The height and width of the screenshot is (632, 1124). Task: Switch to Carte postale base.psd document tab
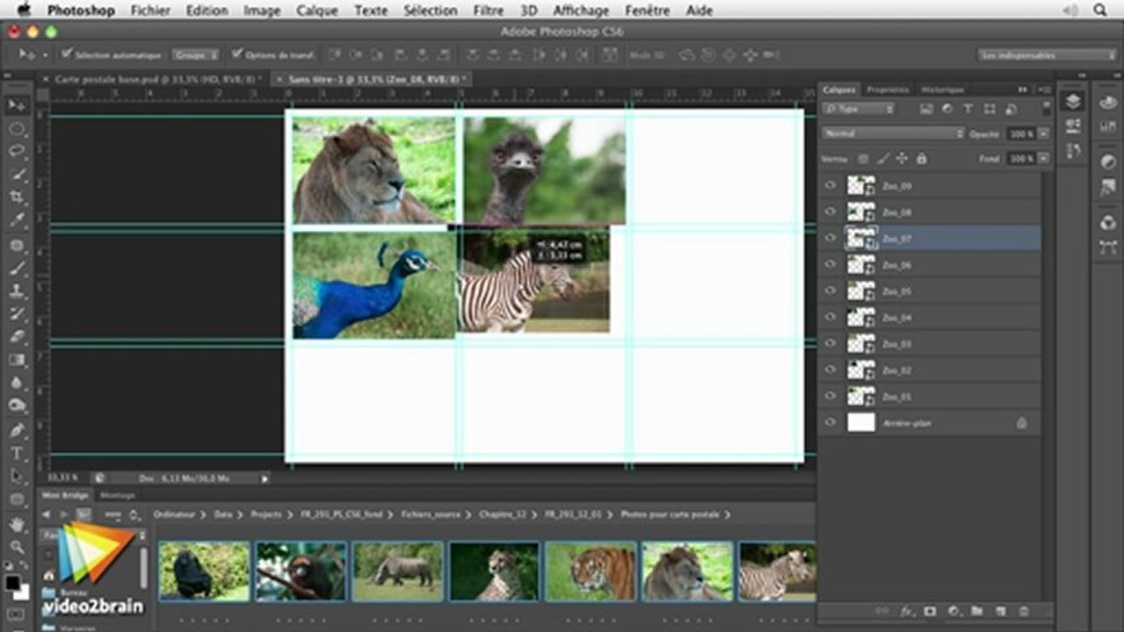coord(155,79)
